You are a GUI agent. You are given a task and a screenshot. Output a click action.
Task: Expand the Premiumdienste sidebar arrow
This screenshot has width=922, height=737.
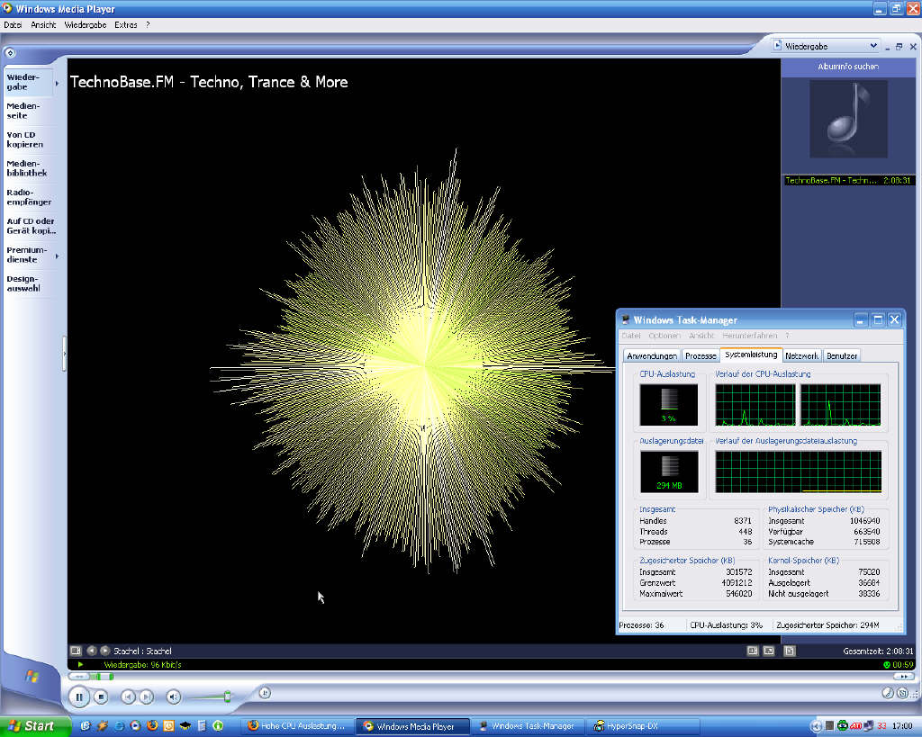tap(57, 256)
